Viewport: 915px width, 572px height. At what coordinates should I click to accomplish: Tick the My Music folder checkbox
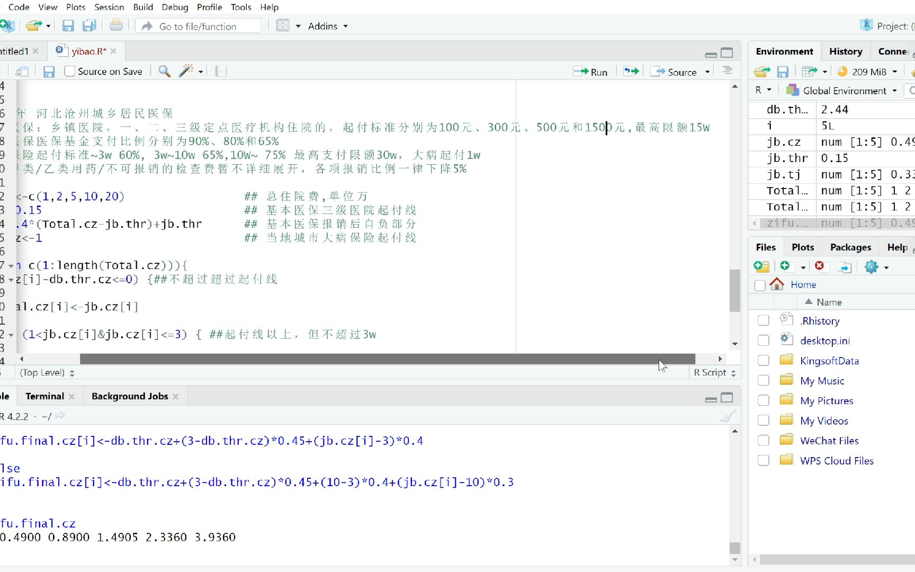click(763, 380)
